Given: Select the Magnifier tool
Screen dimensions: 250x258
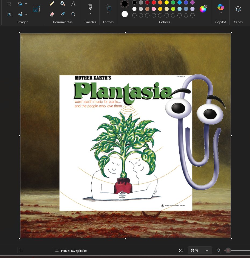Looking at the screenshot, I should pos(73,14).
